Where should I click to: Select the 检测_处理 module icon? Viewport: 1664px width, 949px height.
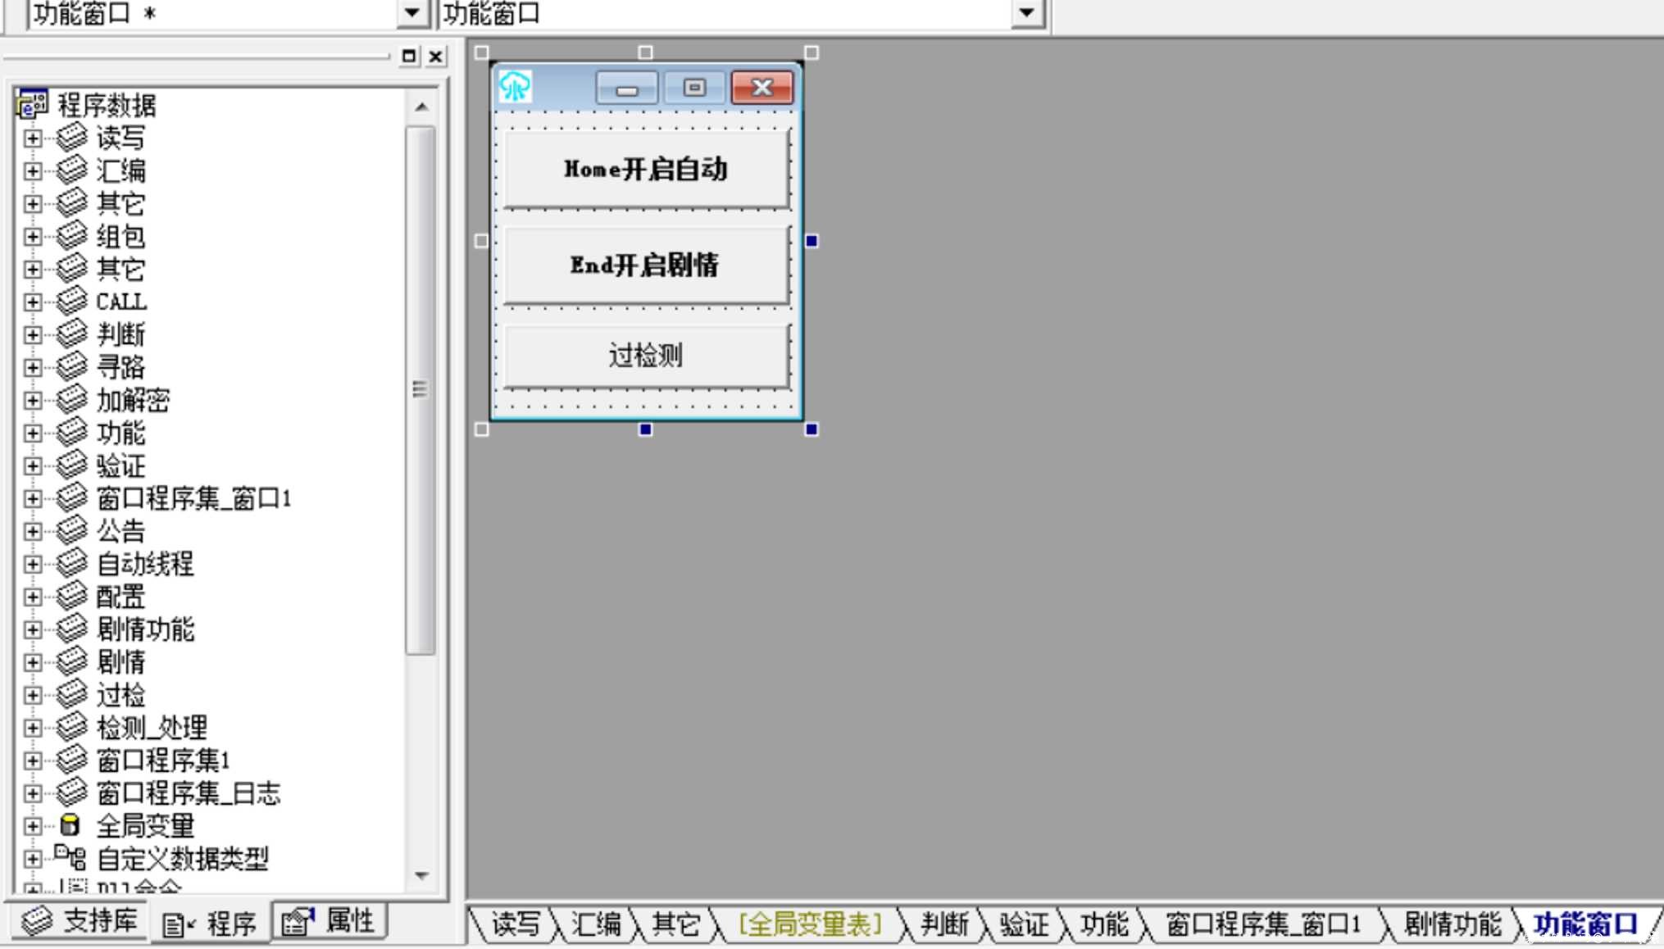72,727
